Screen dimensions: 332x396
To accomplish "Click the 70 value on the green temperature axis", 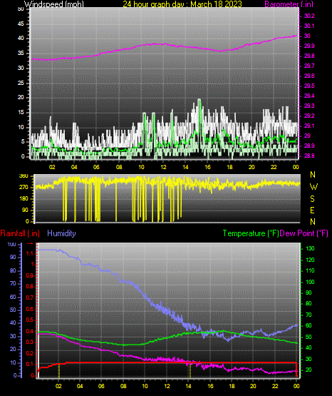I will coord(308,315).
